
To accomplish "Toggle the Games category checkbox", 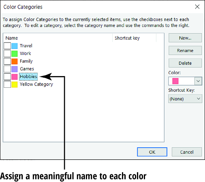I will click(7, 69).
